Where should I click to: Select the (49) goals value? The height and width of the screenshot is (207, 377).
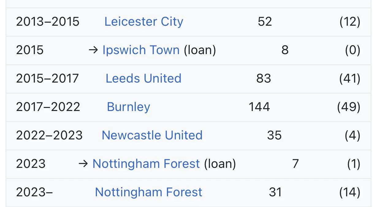[x=348, y=107]
